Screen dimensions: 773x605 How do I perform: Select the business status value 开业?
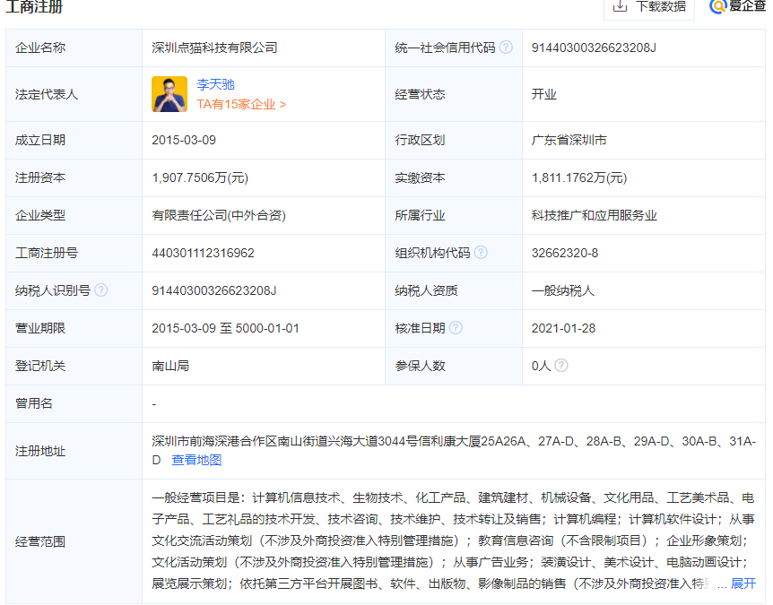pyautogui.click(x=544, y=94)
